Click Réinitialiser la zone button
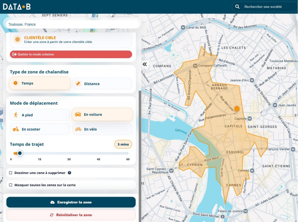The height and width of the screenshot is (222, 298). point(71,215)
